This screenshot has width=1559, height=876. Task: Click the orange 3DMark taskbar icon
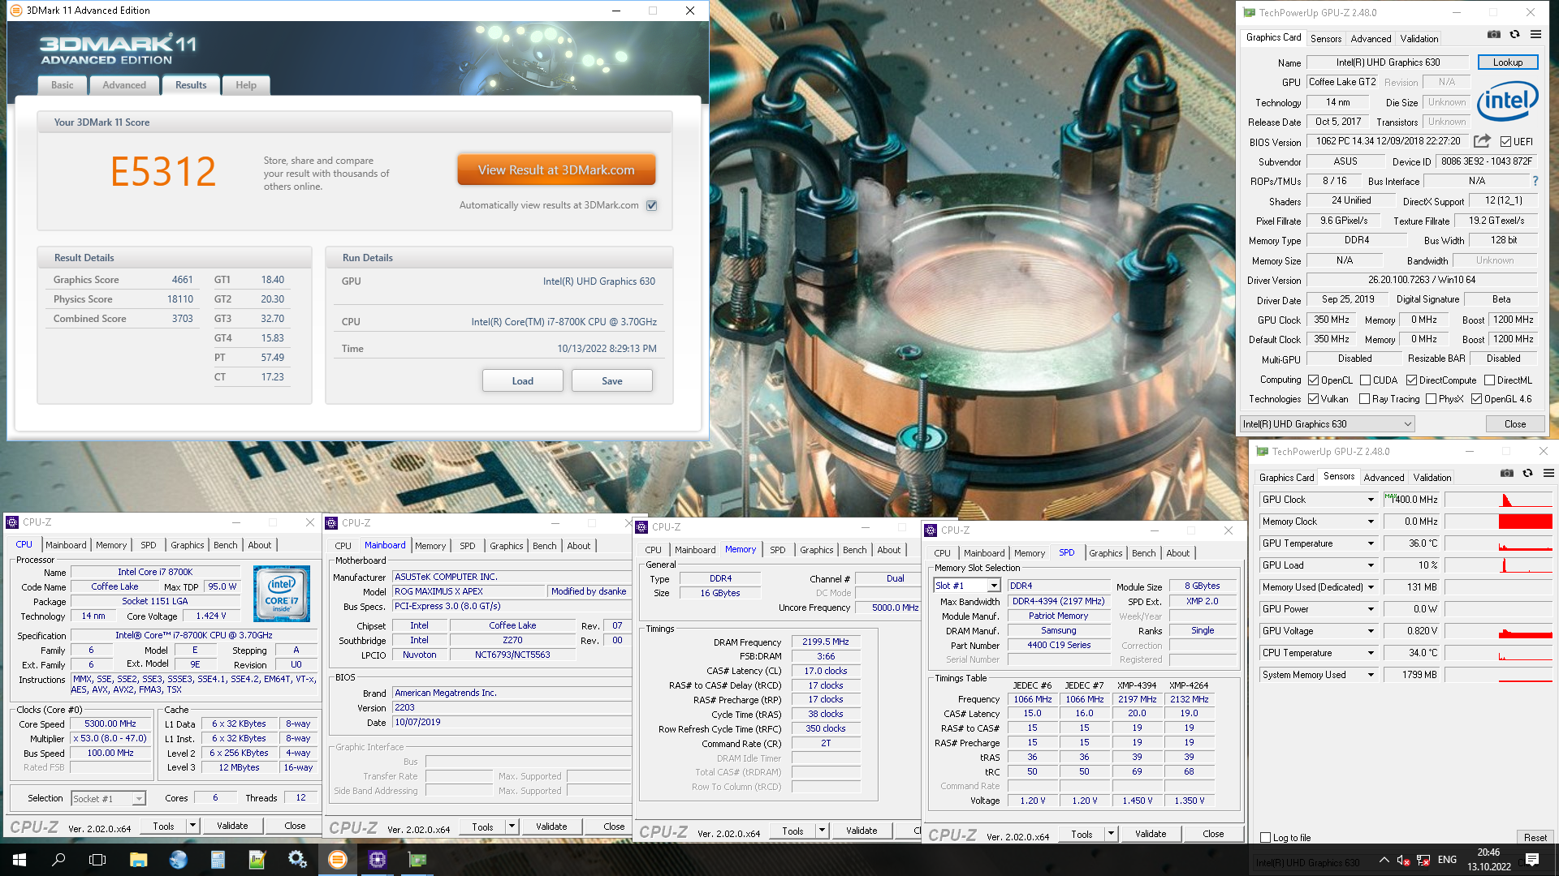[338, 860]
